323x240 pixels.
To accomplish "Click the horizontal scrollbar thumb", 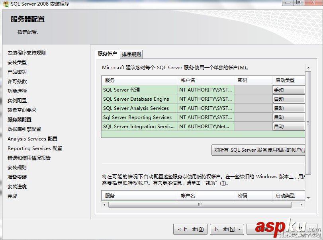I will [200, 205].
